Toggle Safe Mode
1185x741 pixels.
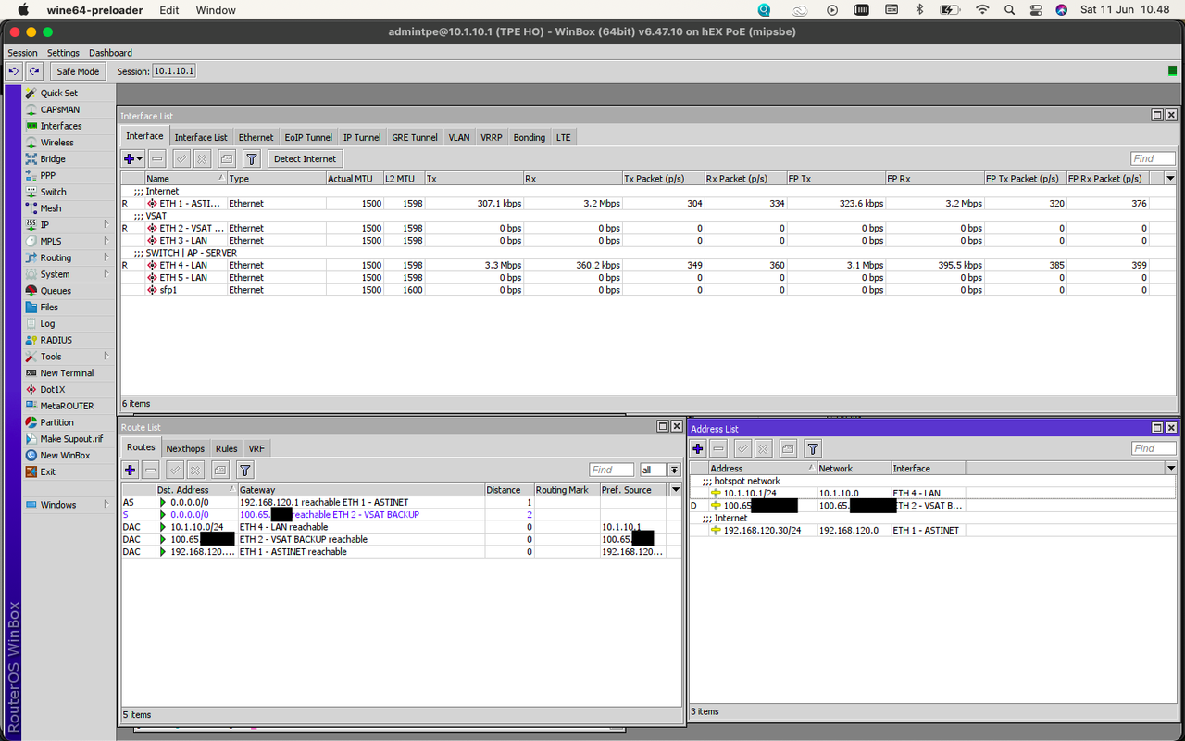78,71
